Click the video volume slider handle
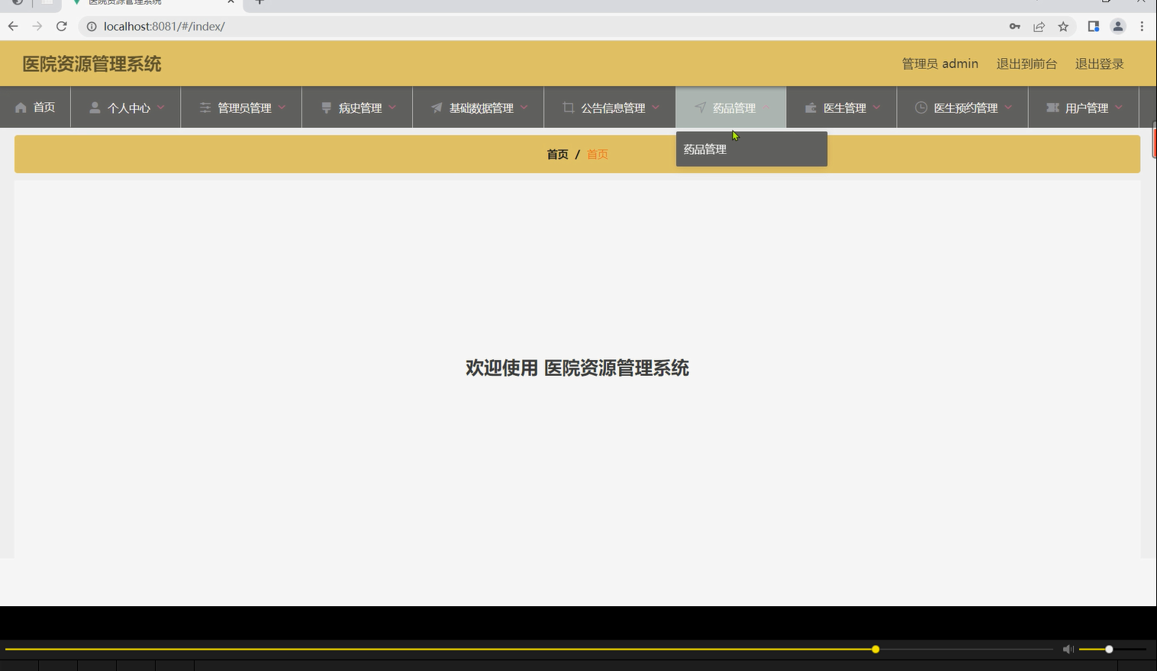The height and width of the screenshot is (671, 1157). point(1109,649)
